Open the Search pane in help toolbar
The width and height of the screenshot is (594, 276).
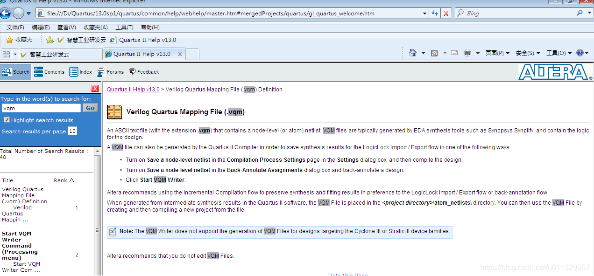15,72
